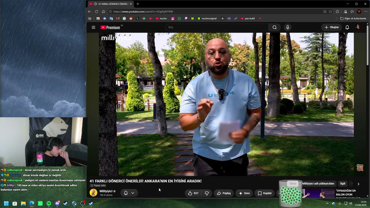Share the video using Paylaş
Screen dimensions: 370x208
pos(224,193)
